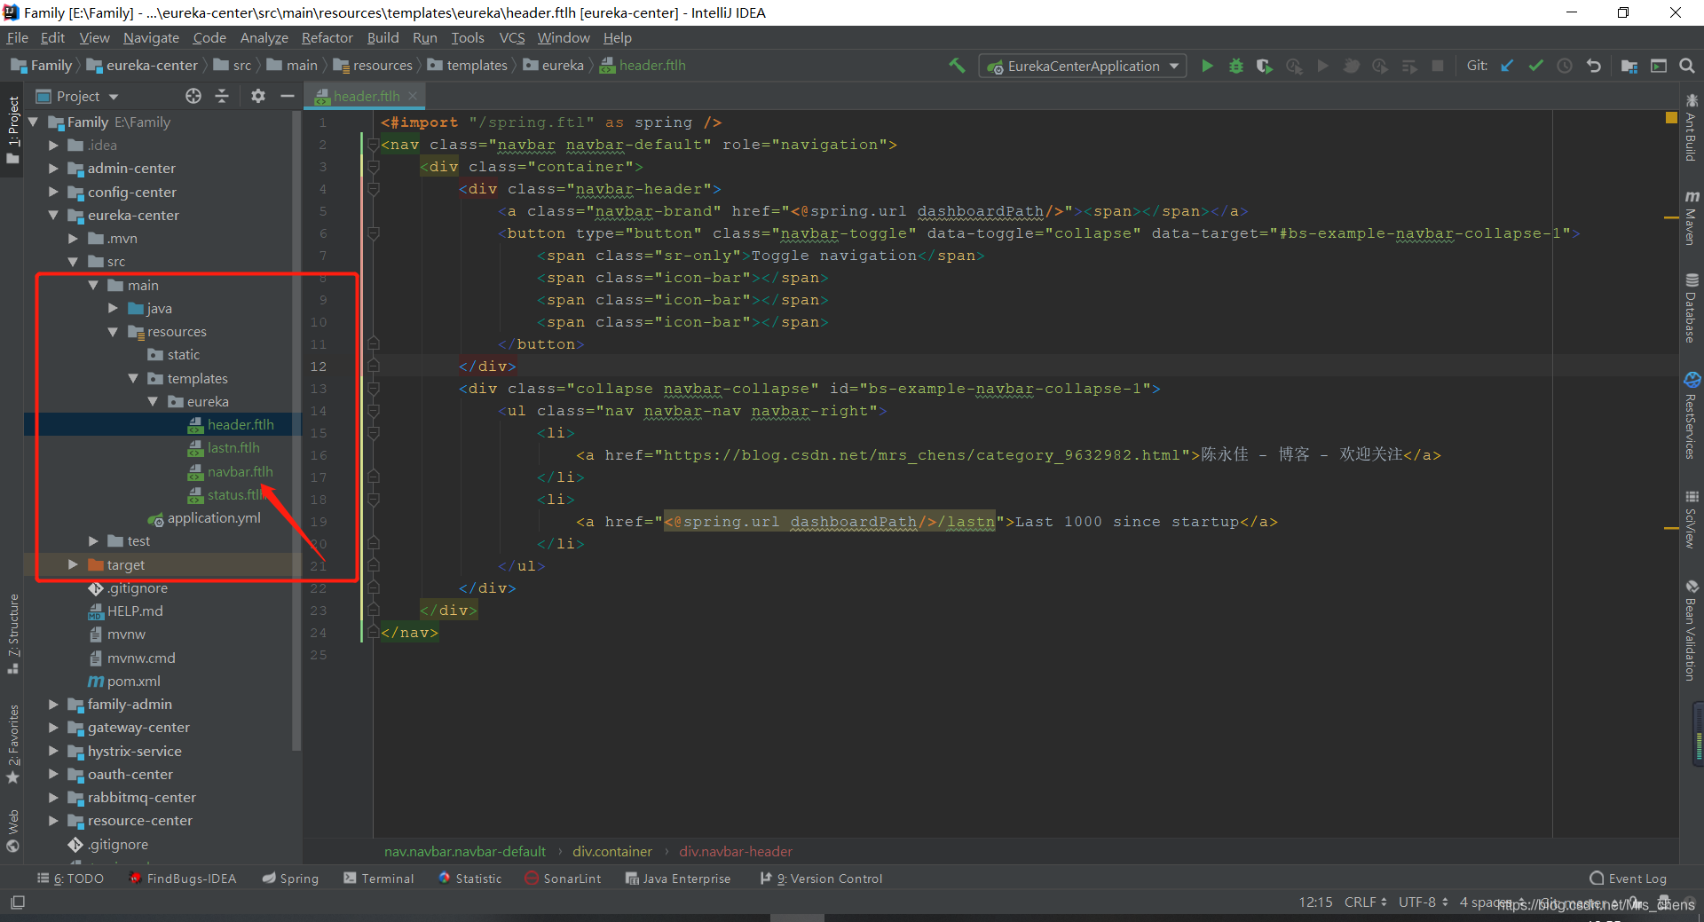This screenshot has width=1704, height=922.
Task: Collapse the eureka-center module
Action: [53, 216]
